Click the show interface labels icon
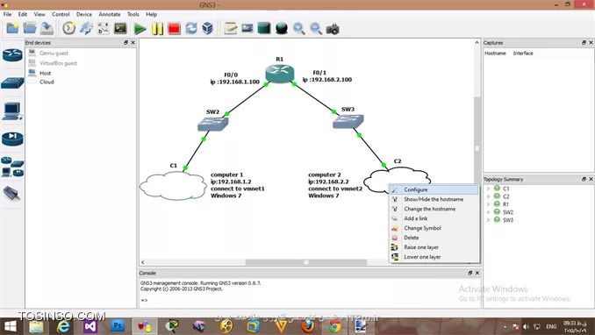Viewport: 595px width, 335px height. coord(86,28)
